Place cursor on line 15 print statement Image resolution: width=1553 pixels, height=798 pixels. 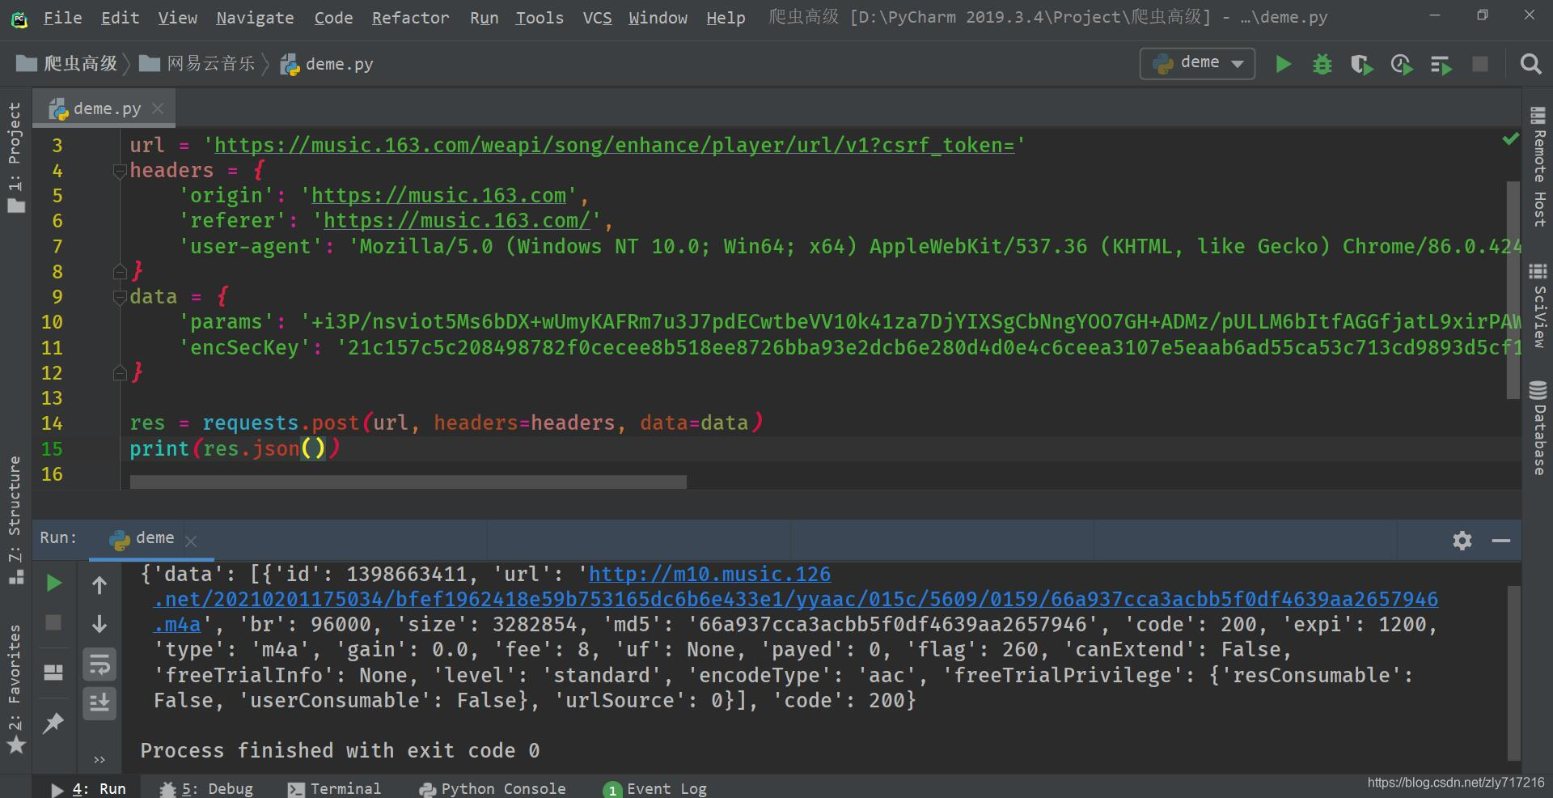tap(235, 448)
